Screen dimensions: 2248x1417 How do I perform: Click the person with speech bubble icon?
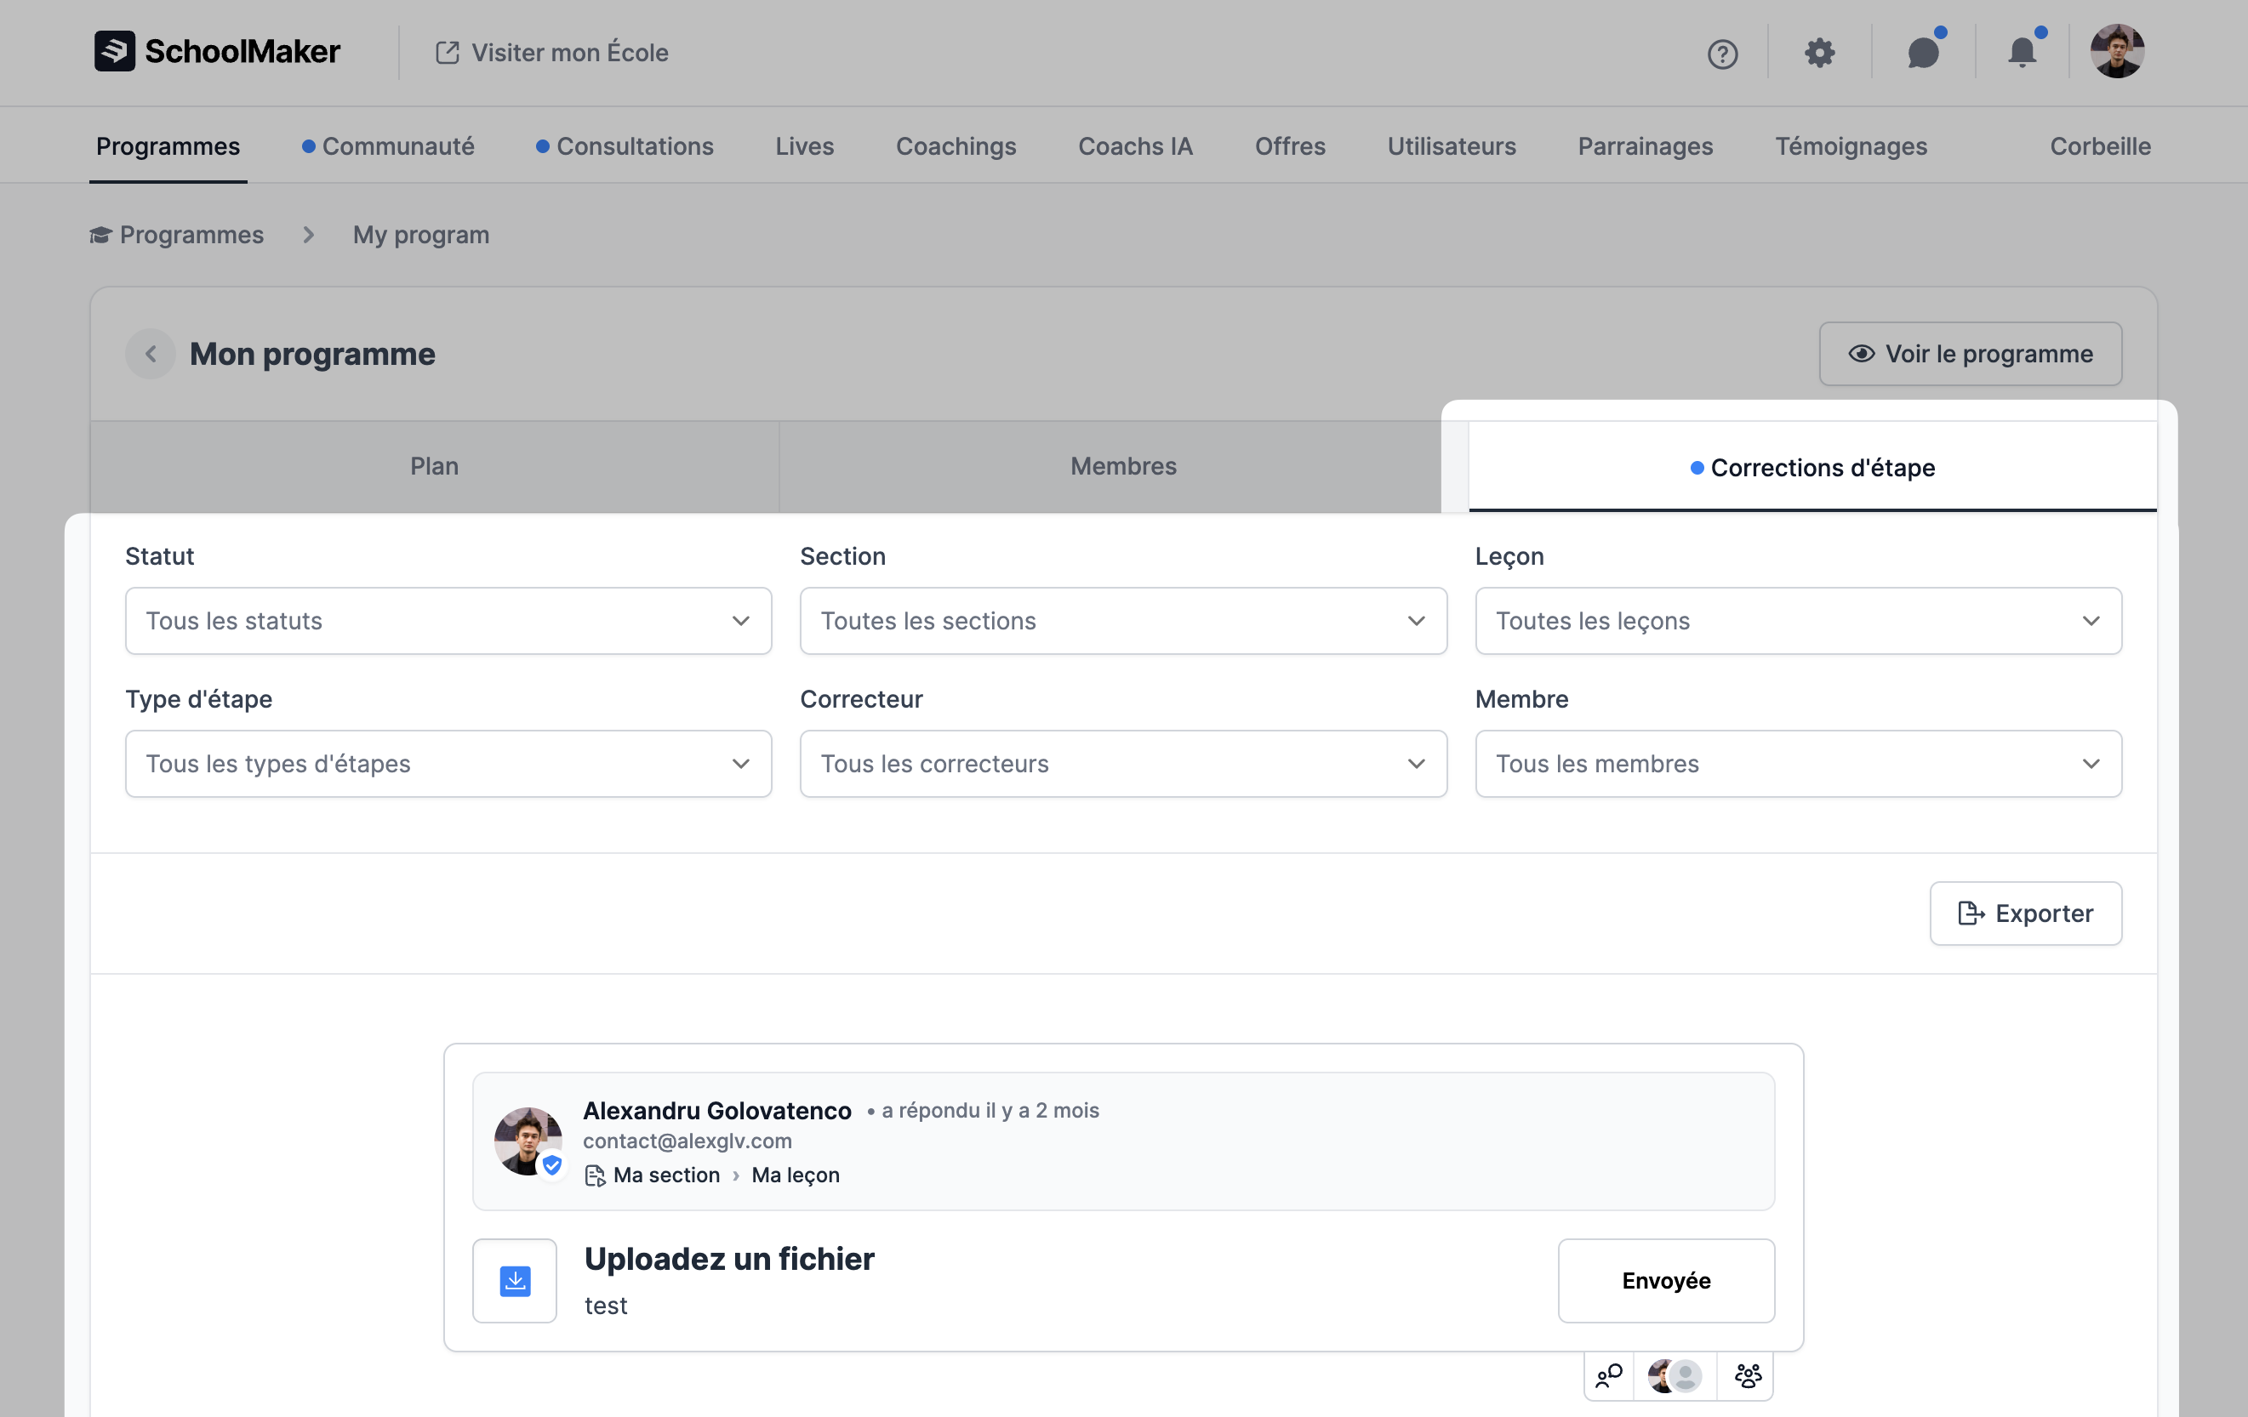pos(1608,1375)
